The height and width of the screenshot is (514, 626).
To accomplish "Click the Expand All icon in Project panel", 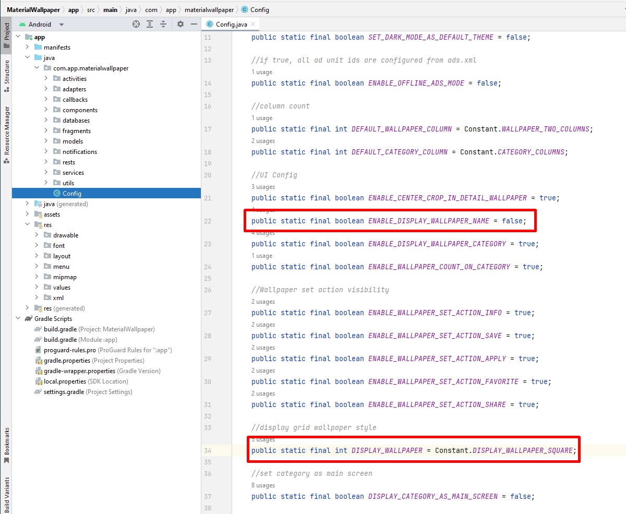I will [x=150, y=24].
